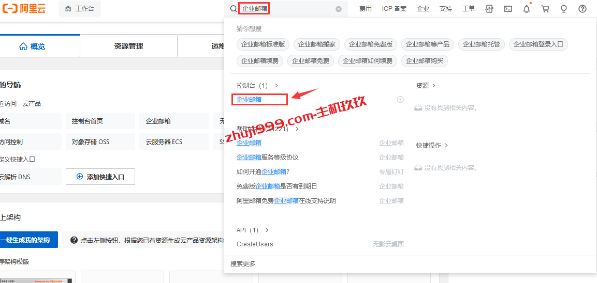
Task: Click the house icon in 概览 tab
Action: click(23, 46)
